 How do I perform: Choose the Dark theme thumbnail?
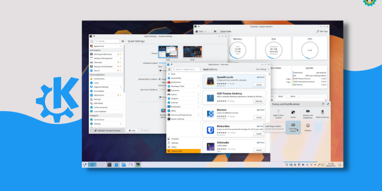(192, 52)
